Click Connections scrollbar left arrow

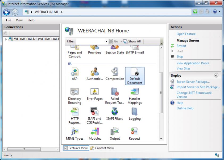[x=5, y=149]
